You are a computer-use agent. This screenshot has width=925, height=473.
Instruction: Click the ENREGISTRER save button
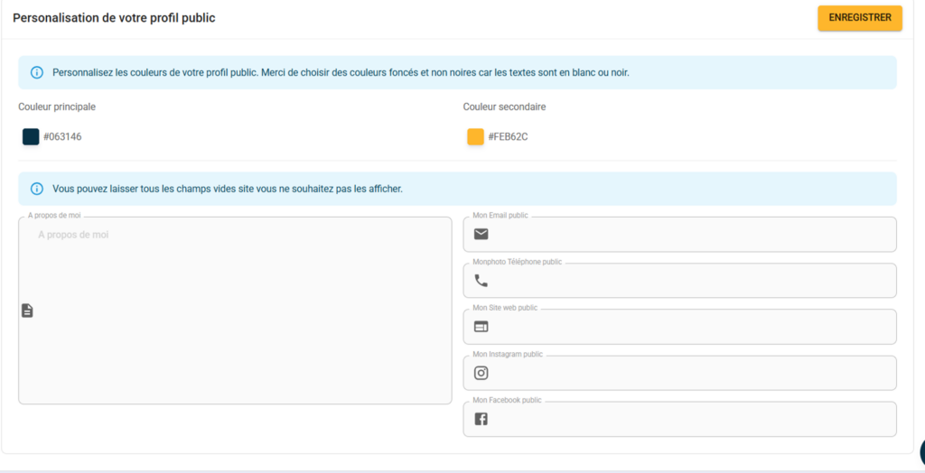pos(859,18)
